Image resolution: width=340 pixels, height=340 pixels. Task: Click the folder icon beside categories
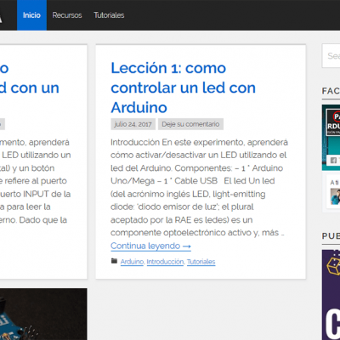pyautogui.click(x=114, y=261)
